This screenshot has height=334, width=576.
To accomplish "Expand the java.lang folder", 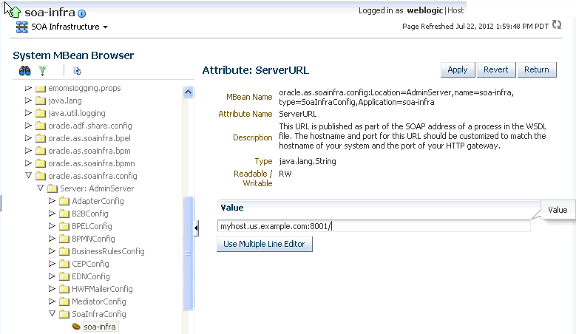I will click(x=28, y=100).
